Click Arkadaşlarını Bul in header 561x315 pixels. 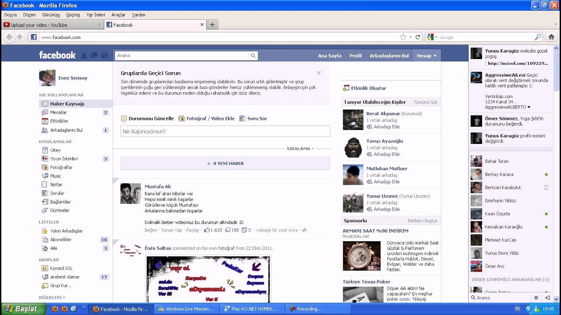click(x=389, y=56)
